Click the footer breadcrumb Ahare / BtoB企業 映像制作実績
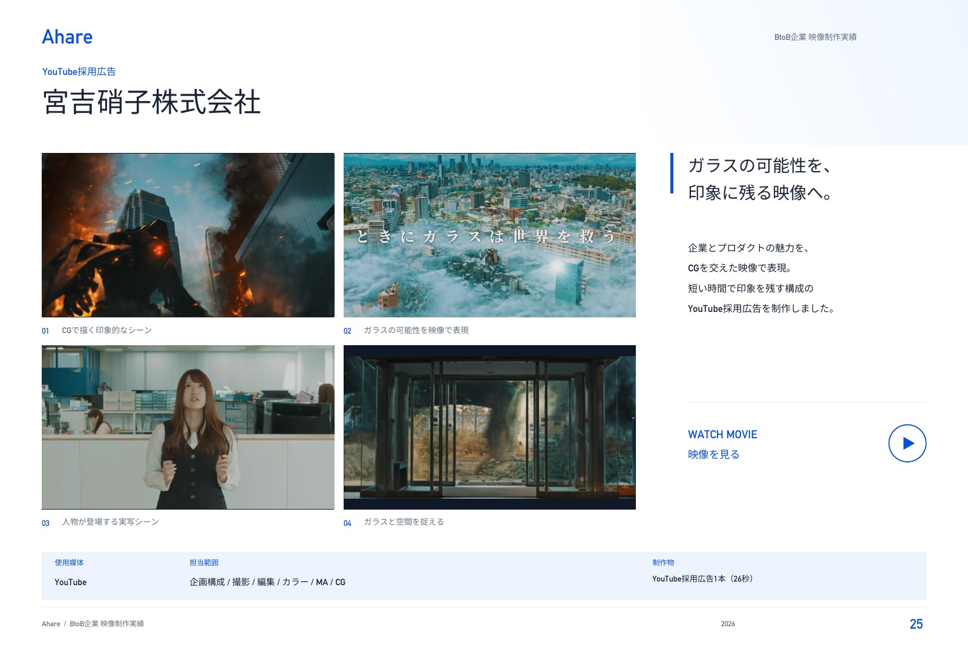This screenshot has height=645, width=968. tap(93, 624)
